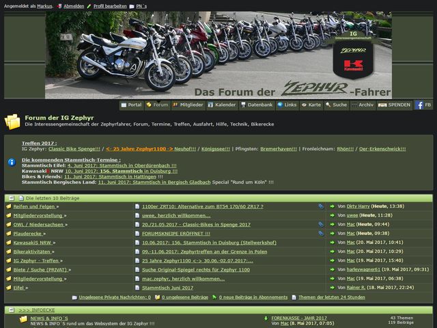
Task: Open the Reifen und Felgen forum
Action: 34,206
